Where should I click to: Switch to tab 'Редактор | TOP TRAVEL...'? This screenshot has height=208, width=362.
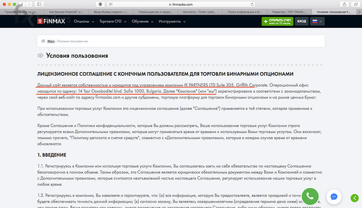coord(289,12)
